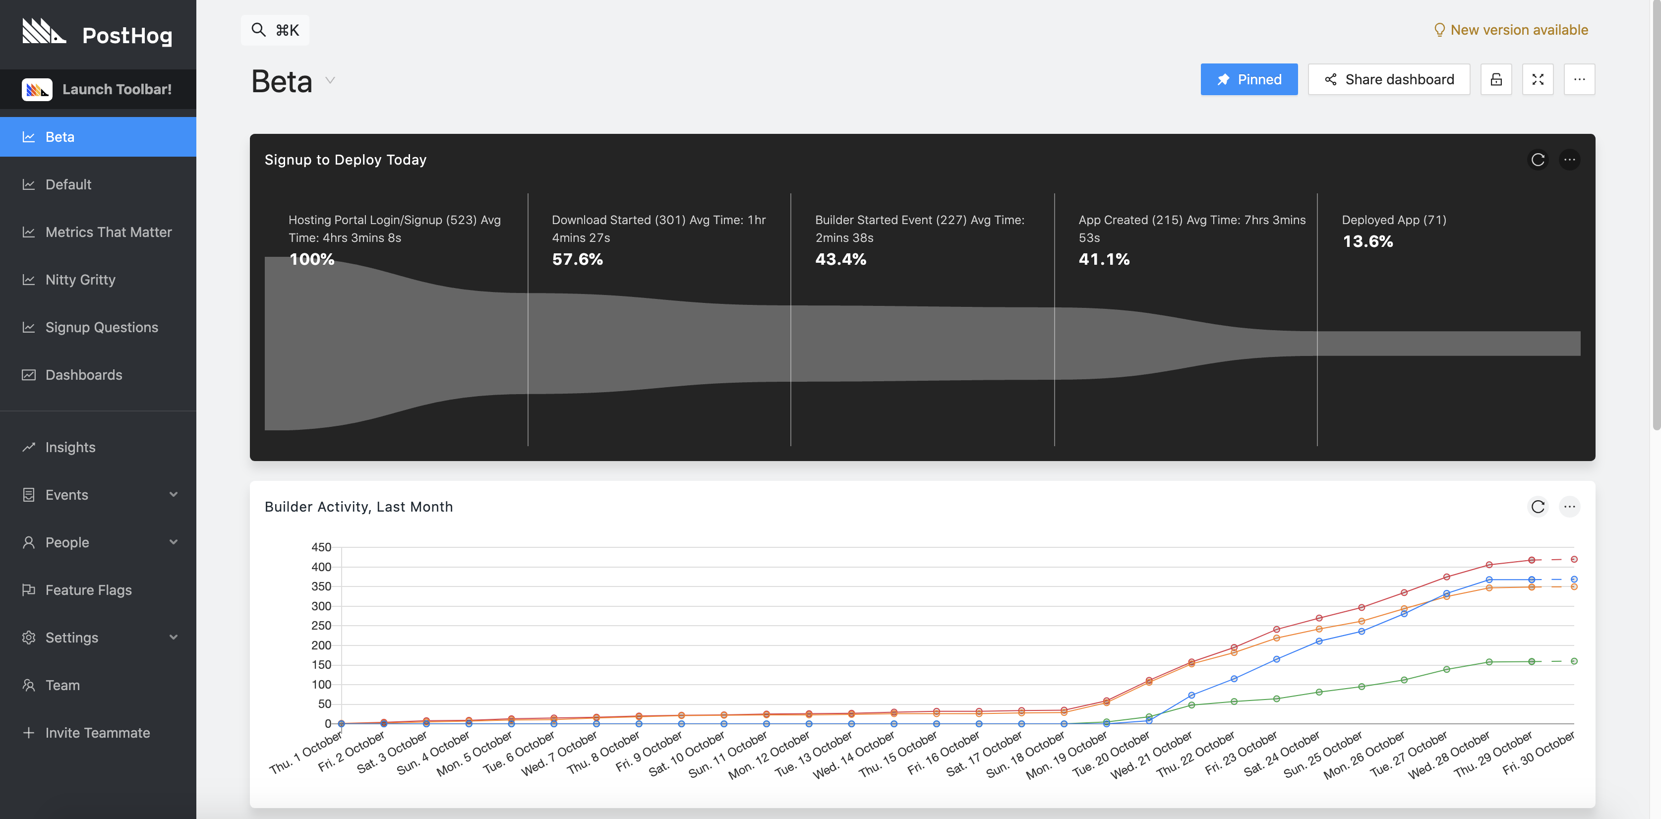Open the Beta dashboard title dropdown
The width and height of the screenshot is (1661, 819).
click(330, 81)
